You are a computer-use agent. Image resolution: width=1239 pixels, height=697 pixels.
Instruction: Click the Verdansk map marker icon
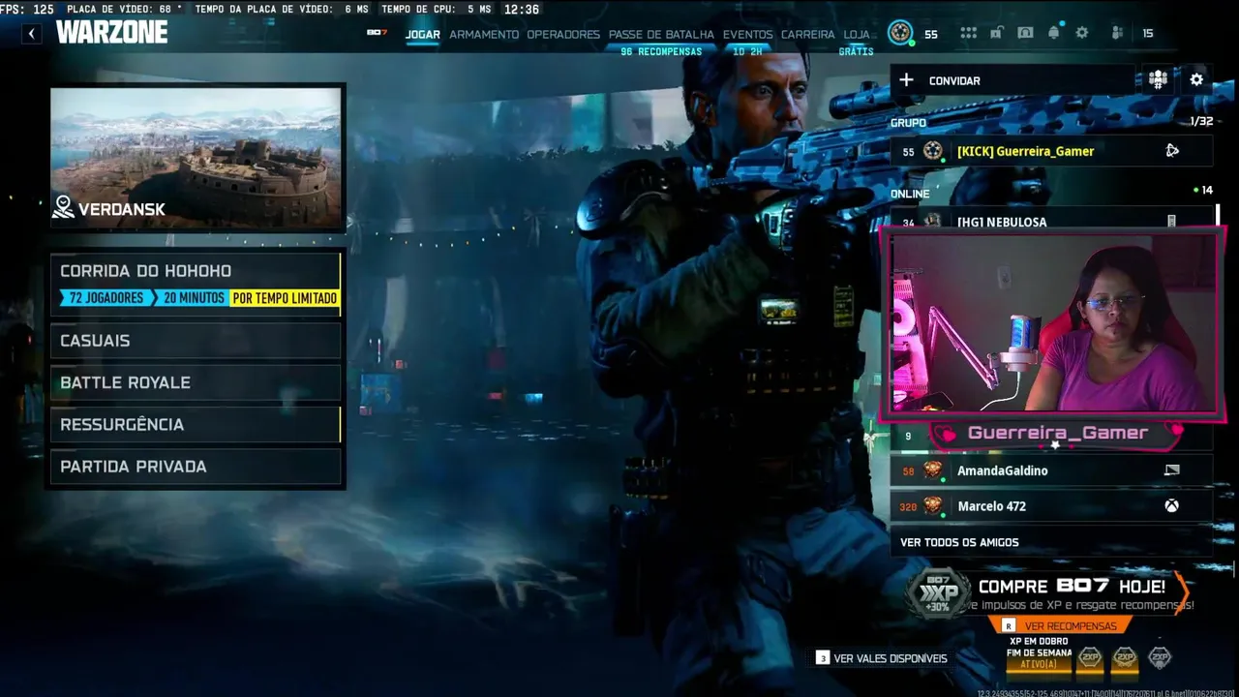point(63,207)
